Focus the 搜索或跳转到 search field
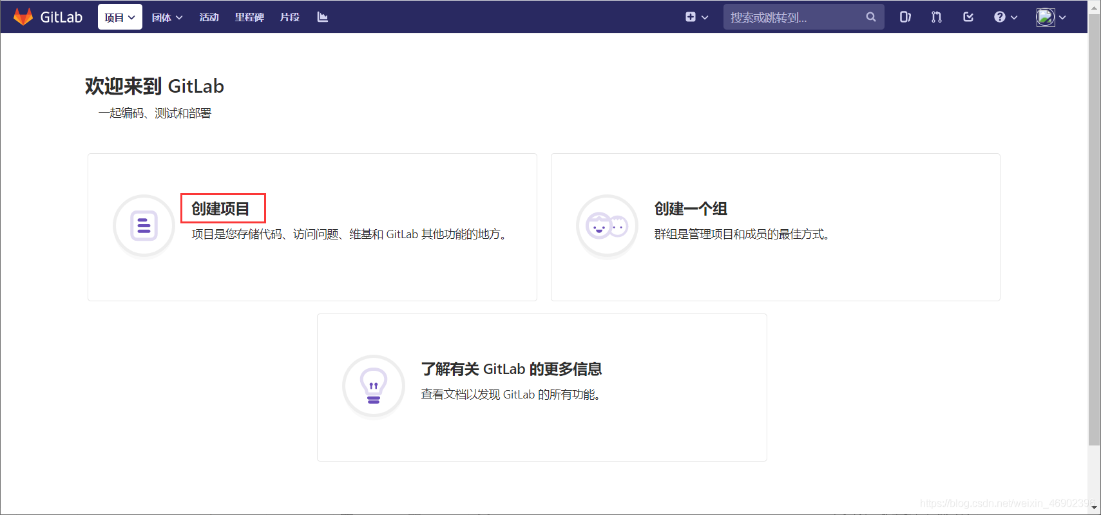This screenshot has width=1101, height=515. click(803, 17)
